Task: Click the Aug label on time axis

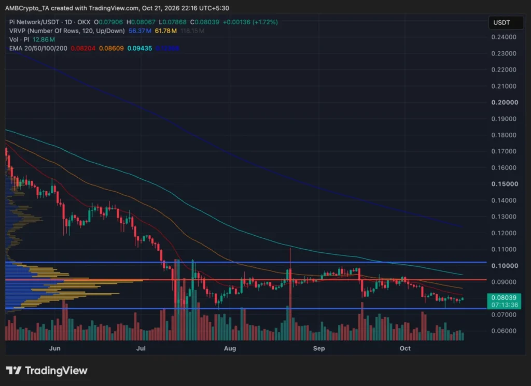Action: [x=230, y=348]
